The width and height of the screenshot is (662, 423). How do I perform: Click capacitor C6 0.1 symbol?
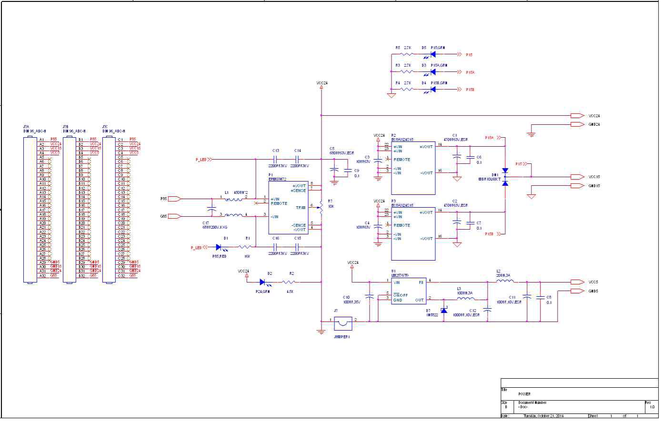[x=470, y=157]
